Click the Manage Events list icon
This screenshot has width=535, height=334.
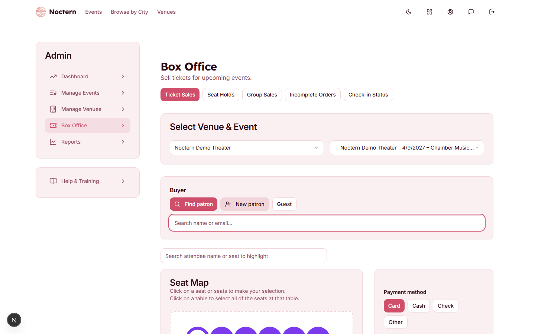click(x=53, y=93)
